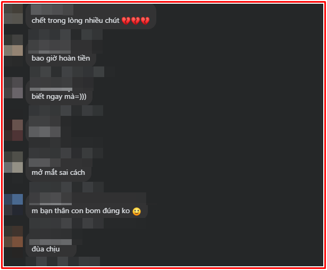Viewport: 327px width, 270px height.
Task: Open the blurred commenter name above 'biết ngay mà=)))'
Action: tap(51, 83)
